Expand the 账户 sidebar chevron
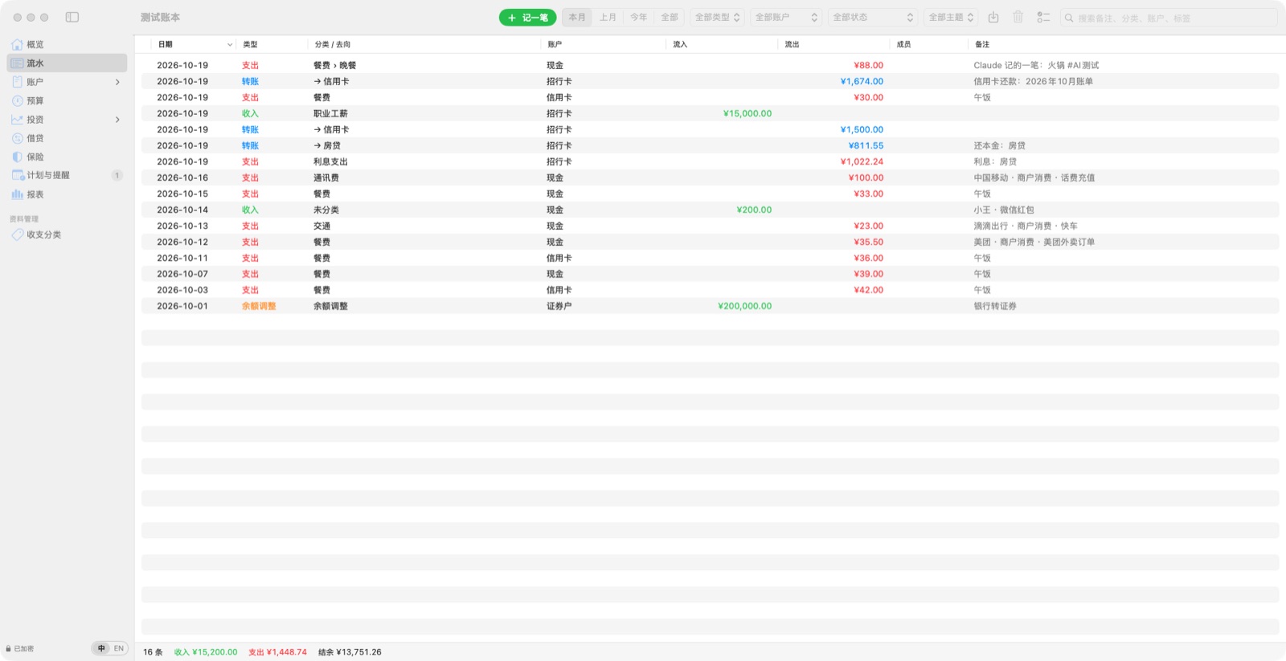Screen dimensions: 1286x661 click(117, 82)
